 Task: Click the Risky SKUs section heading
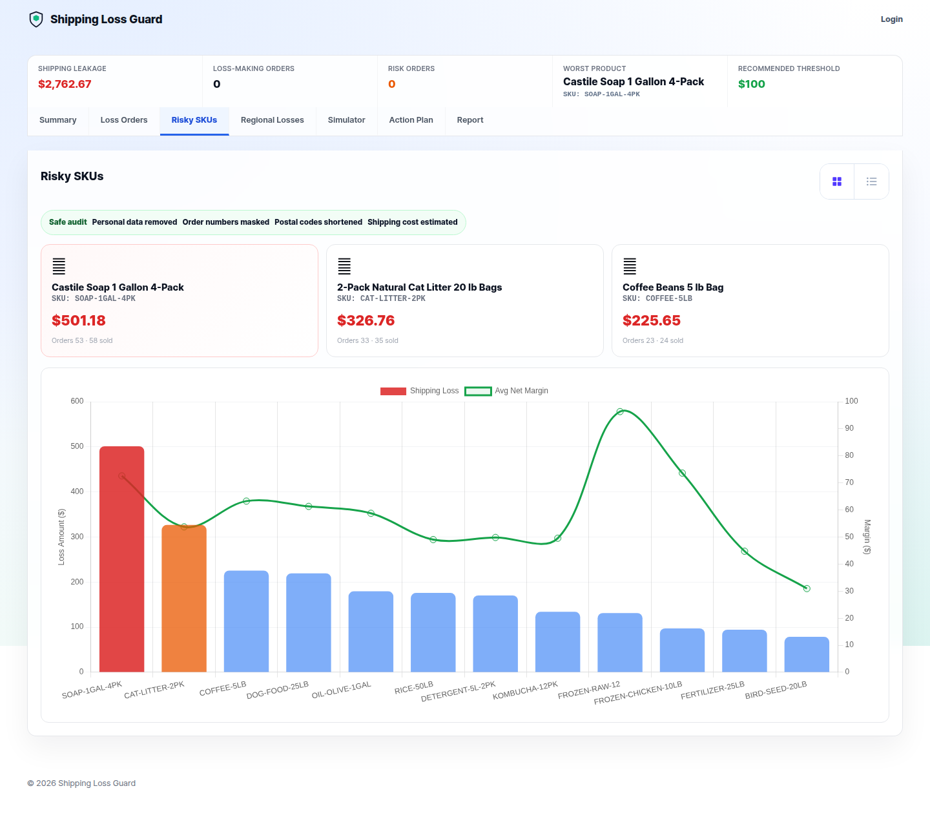pyautogui.click(x=72, y=176)
